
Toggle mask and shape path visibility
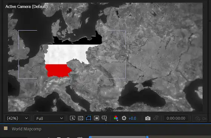pyautogui.click(x=89, y=118)
